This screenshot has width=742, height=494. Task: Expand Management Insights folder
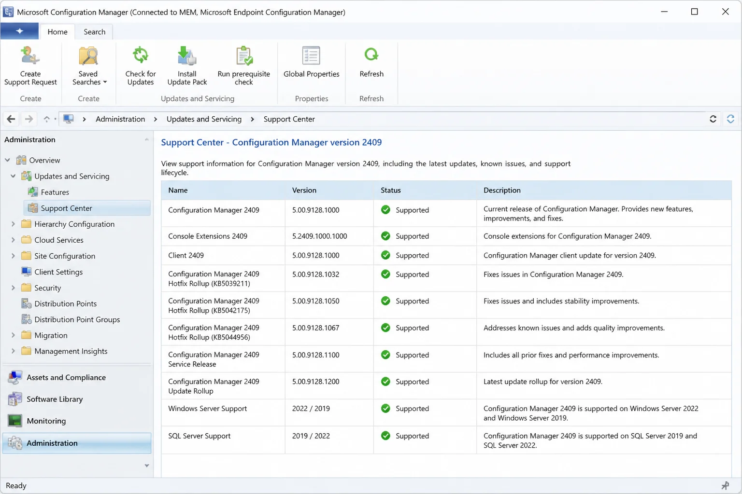click(13, 351)
